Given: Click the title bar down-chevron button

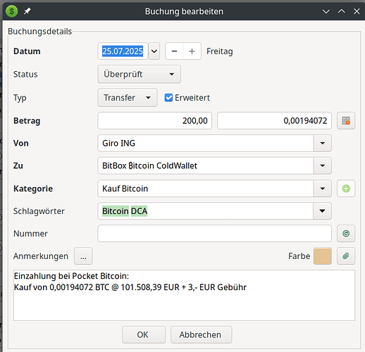Looking at the screenshot, I should [326, 11].
